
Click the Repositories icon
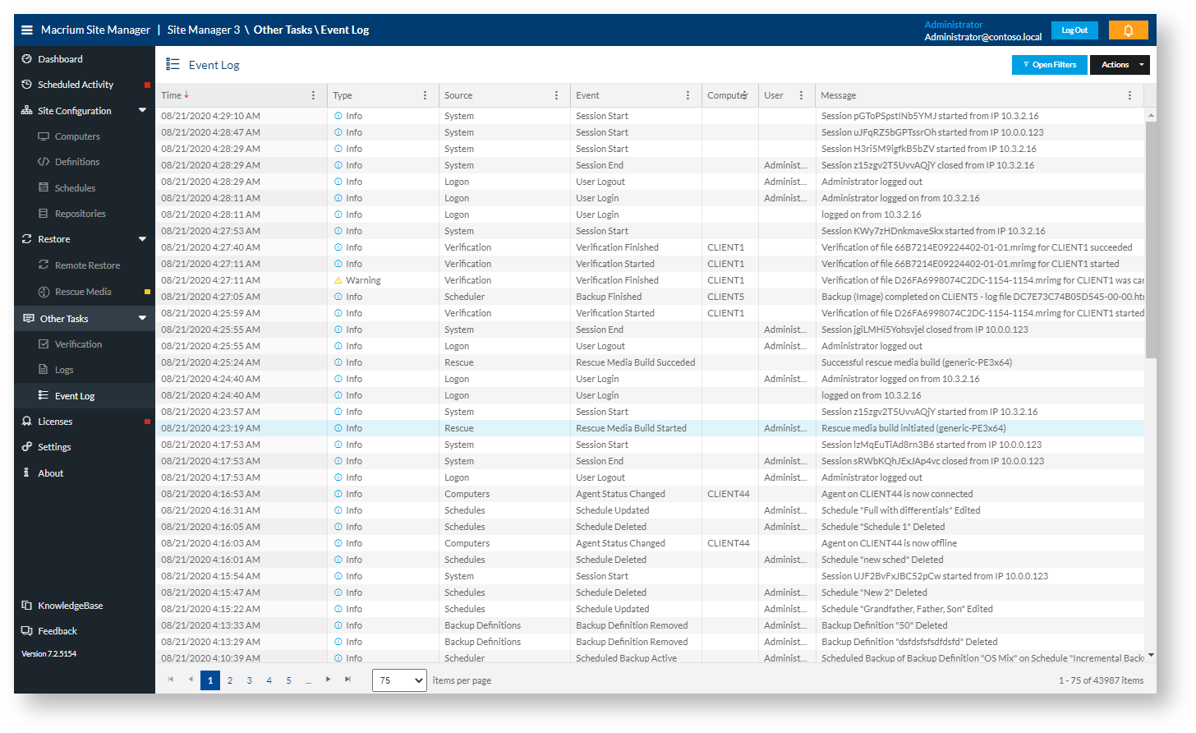click(44, 214)
